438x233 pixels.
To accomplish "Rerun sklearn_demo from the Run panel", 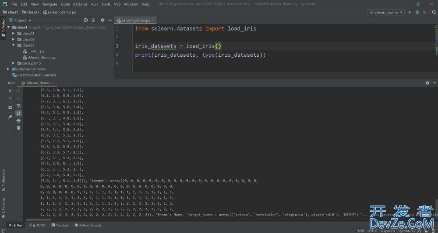I will click(x=11, y=91).
